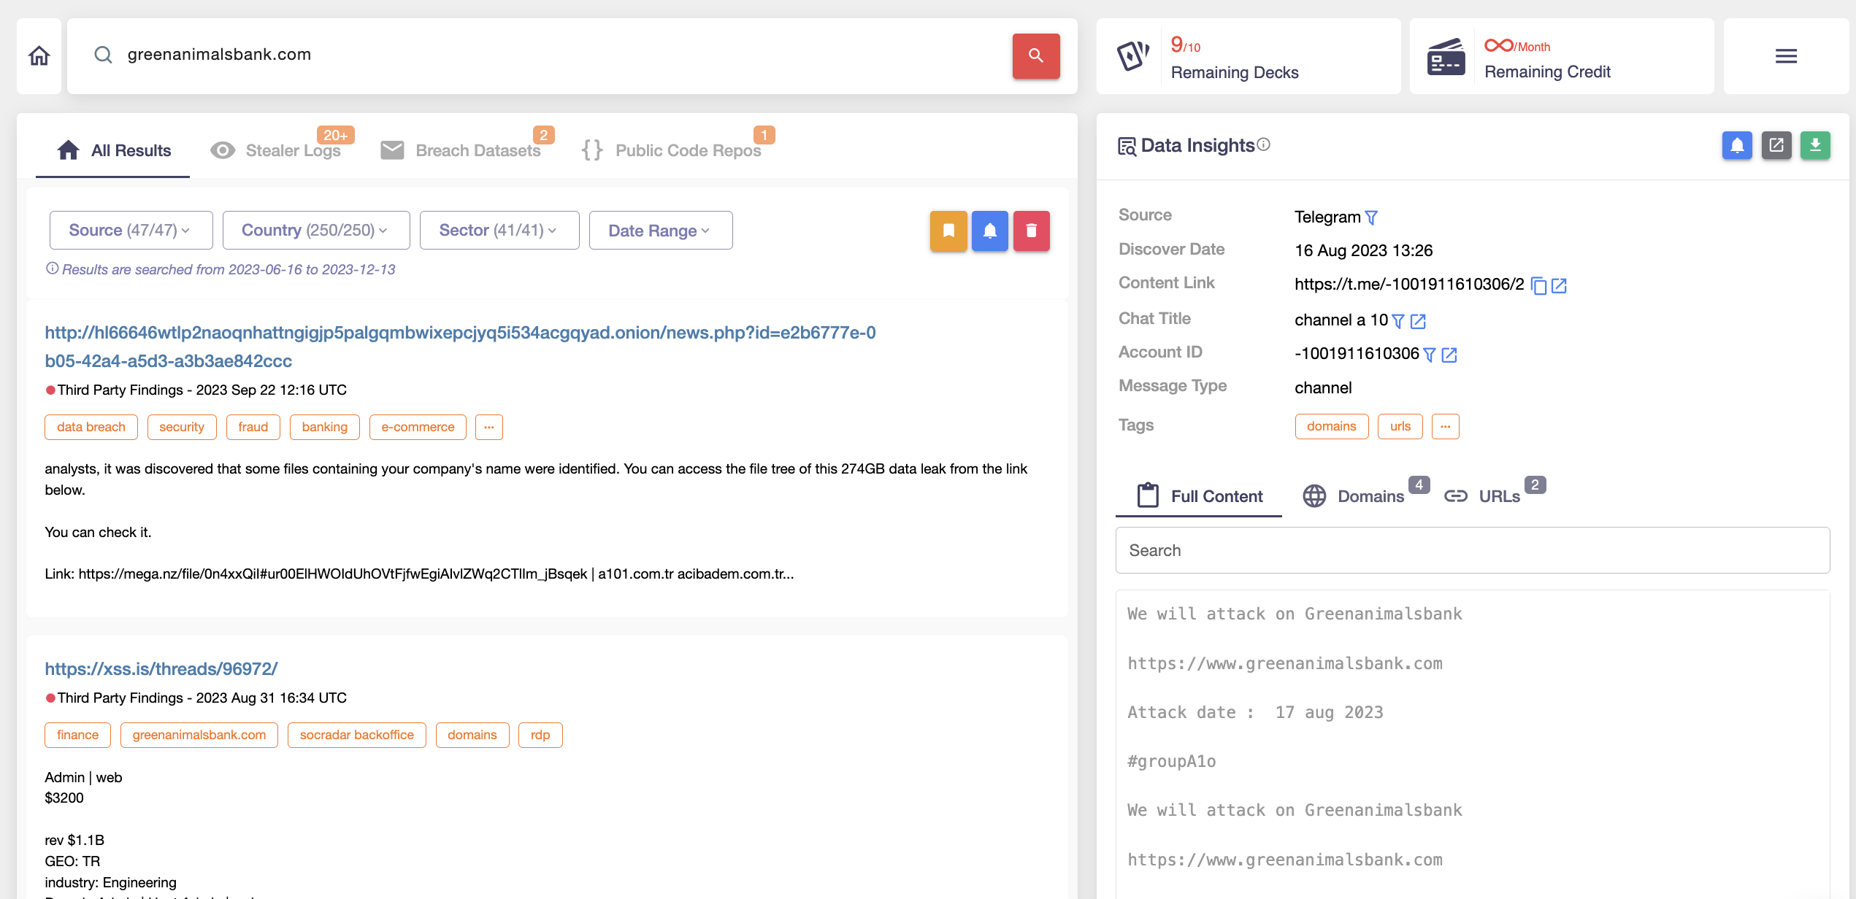Filter by Telegram source funnel icon
1856x899 pixels.
coord(1371,217)
